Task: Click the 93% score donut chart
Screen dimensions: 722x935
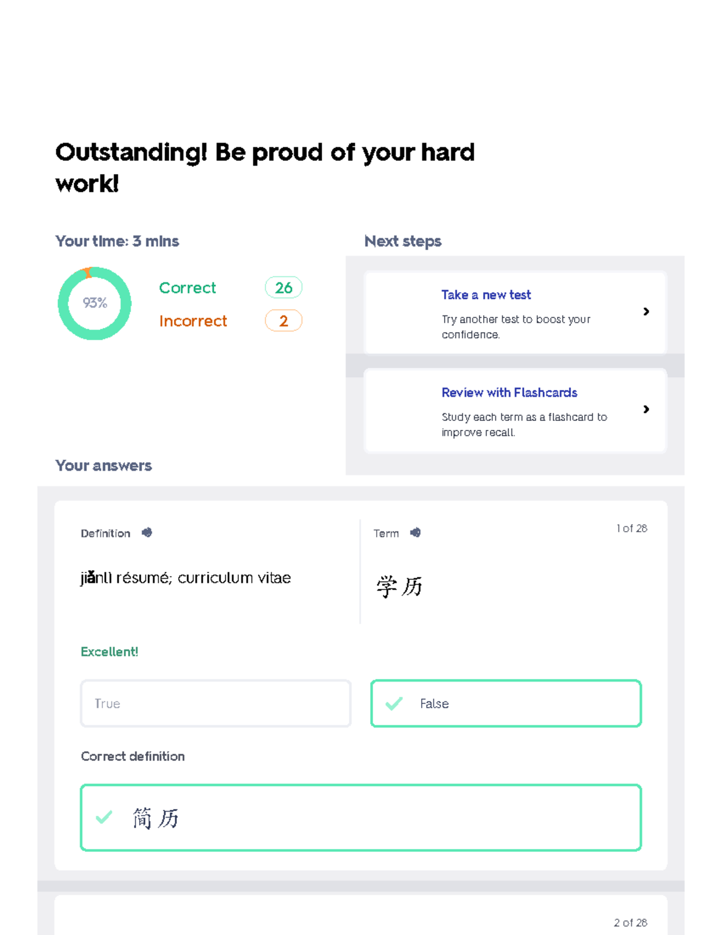Action: tap(94, 303)
